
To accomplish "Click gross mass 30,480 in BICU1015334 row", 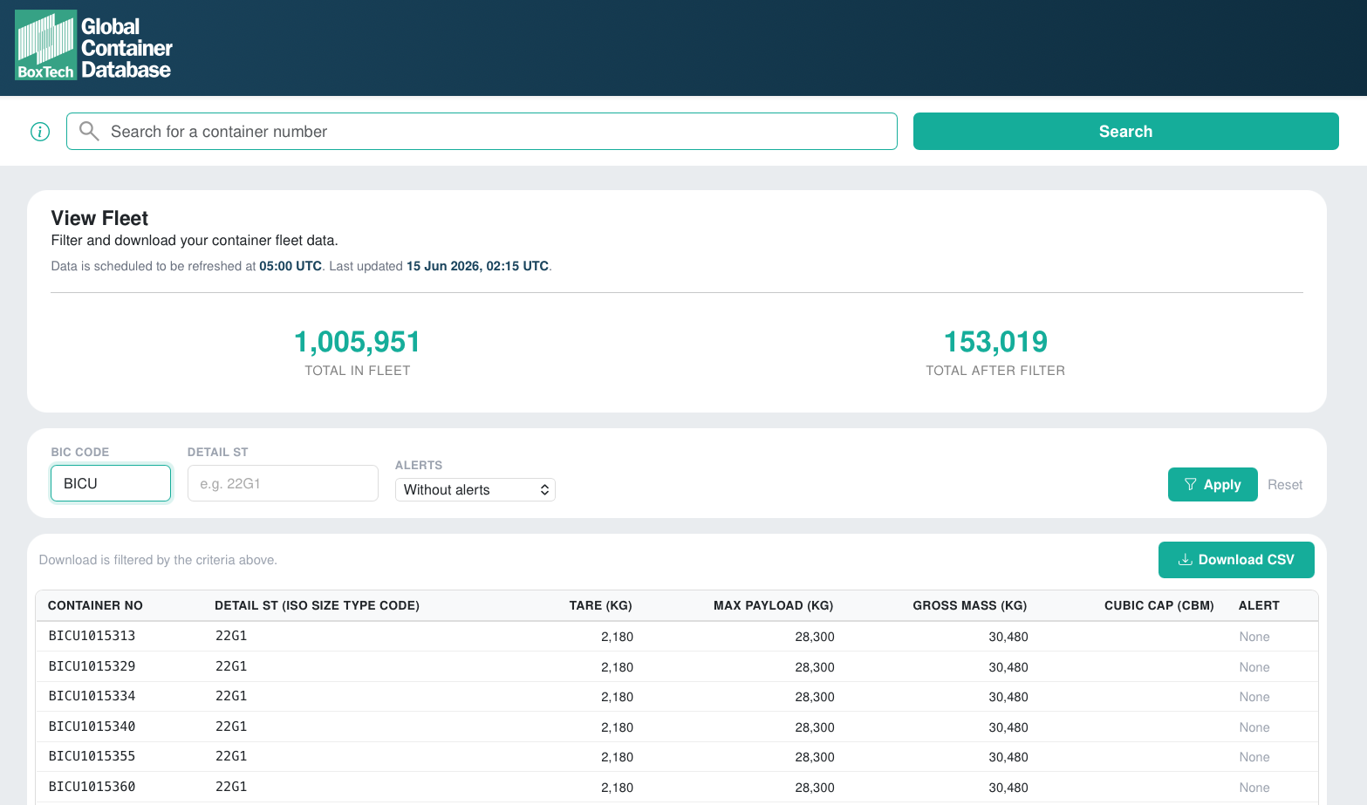I will [1008, 697].
